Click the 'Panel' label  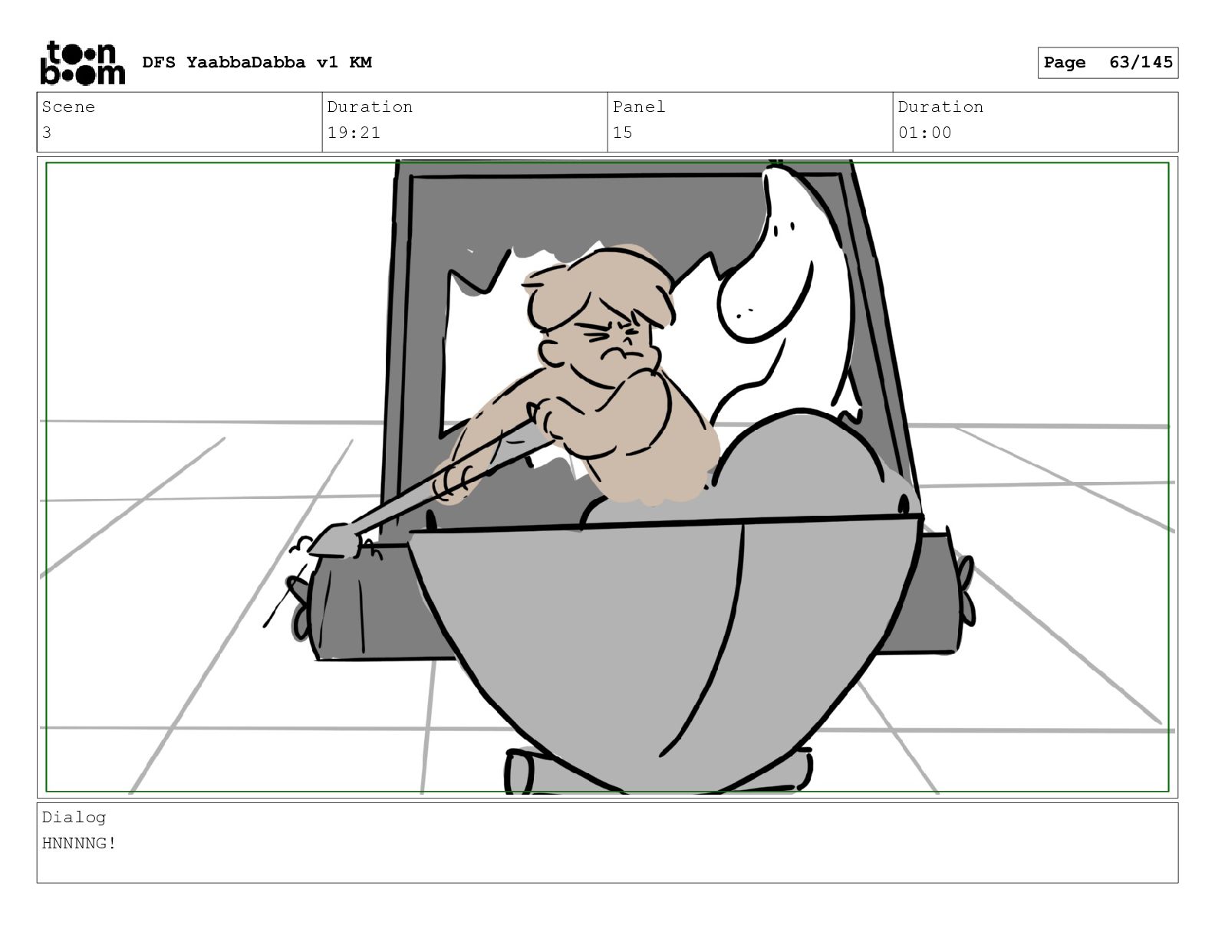[638, 107]
